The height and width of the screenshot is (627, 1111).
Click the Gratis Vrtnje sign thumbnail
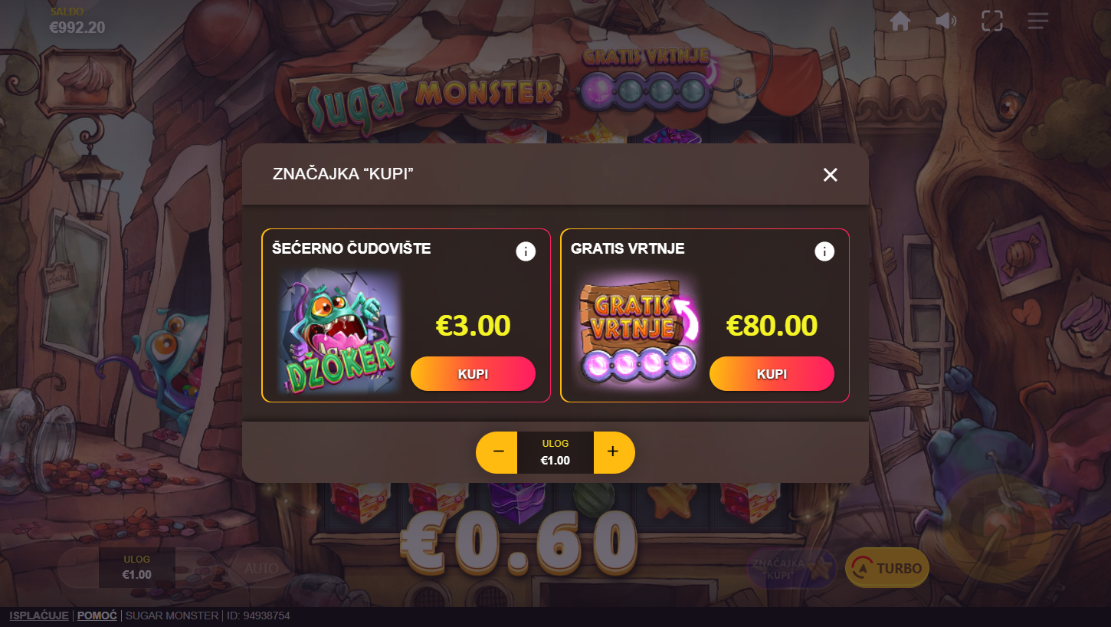point(637,330)
